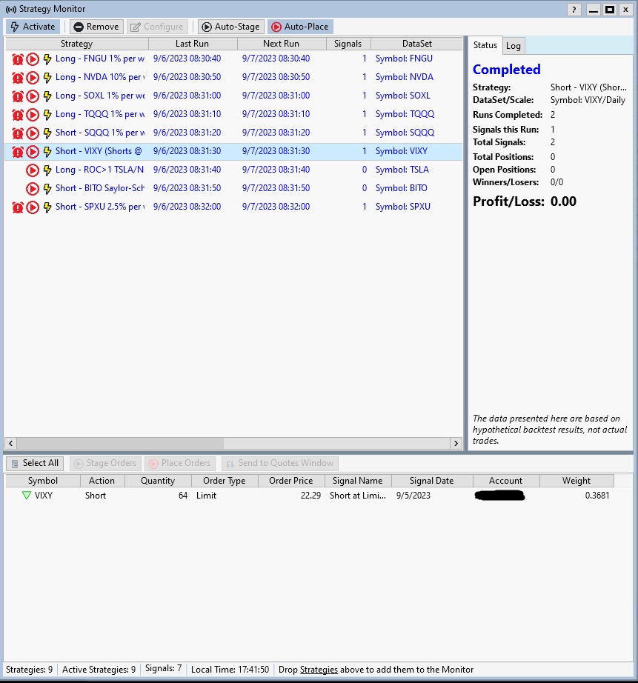Click green triangle icon beside VIXY signal

(27, 496)
